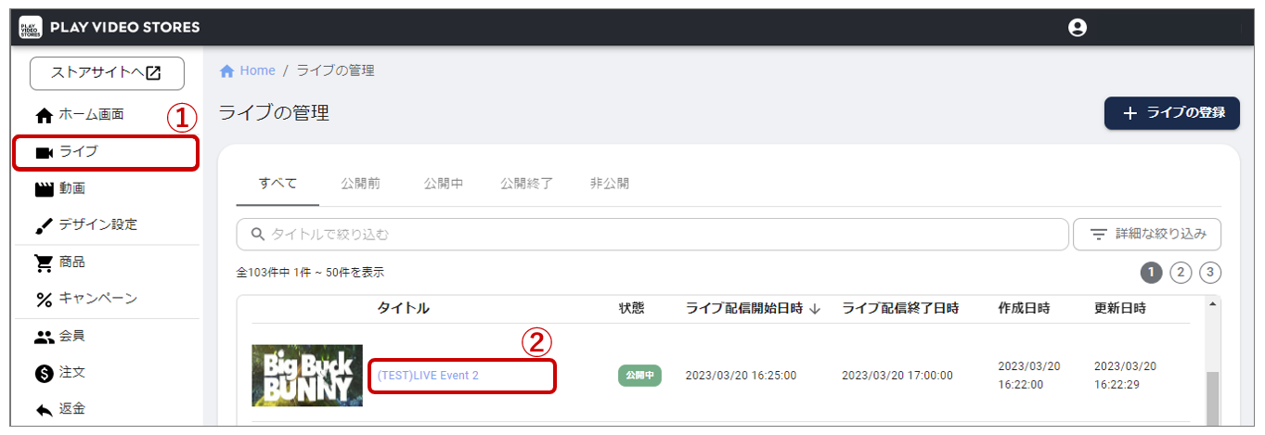
Task: Switch to the 公開中 tab
Action: point(443,184)
